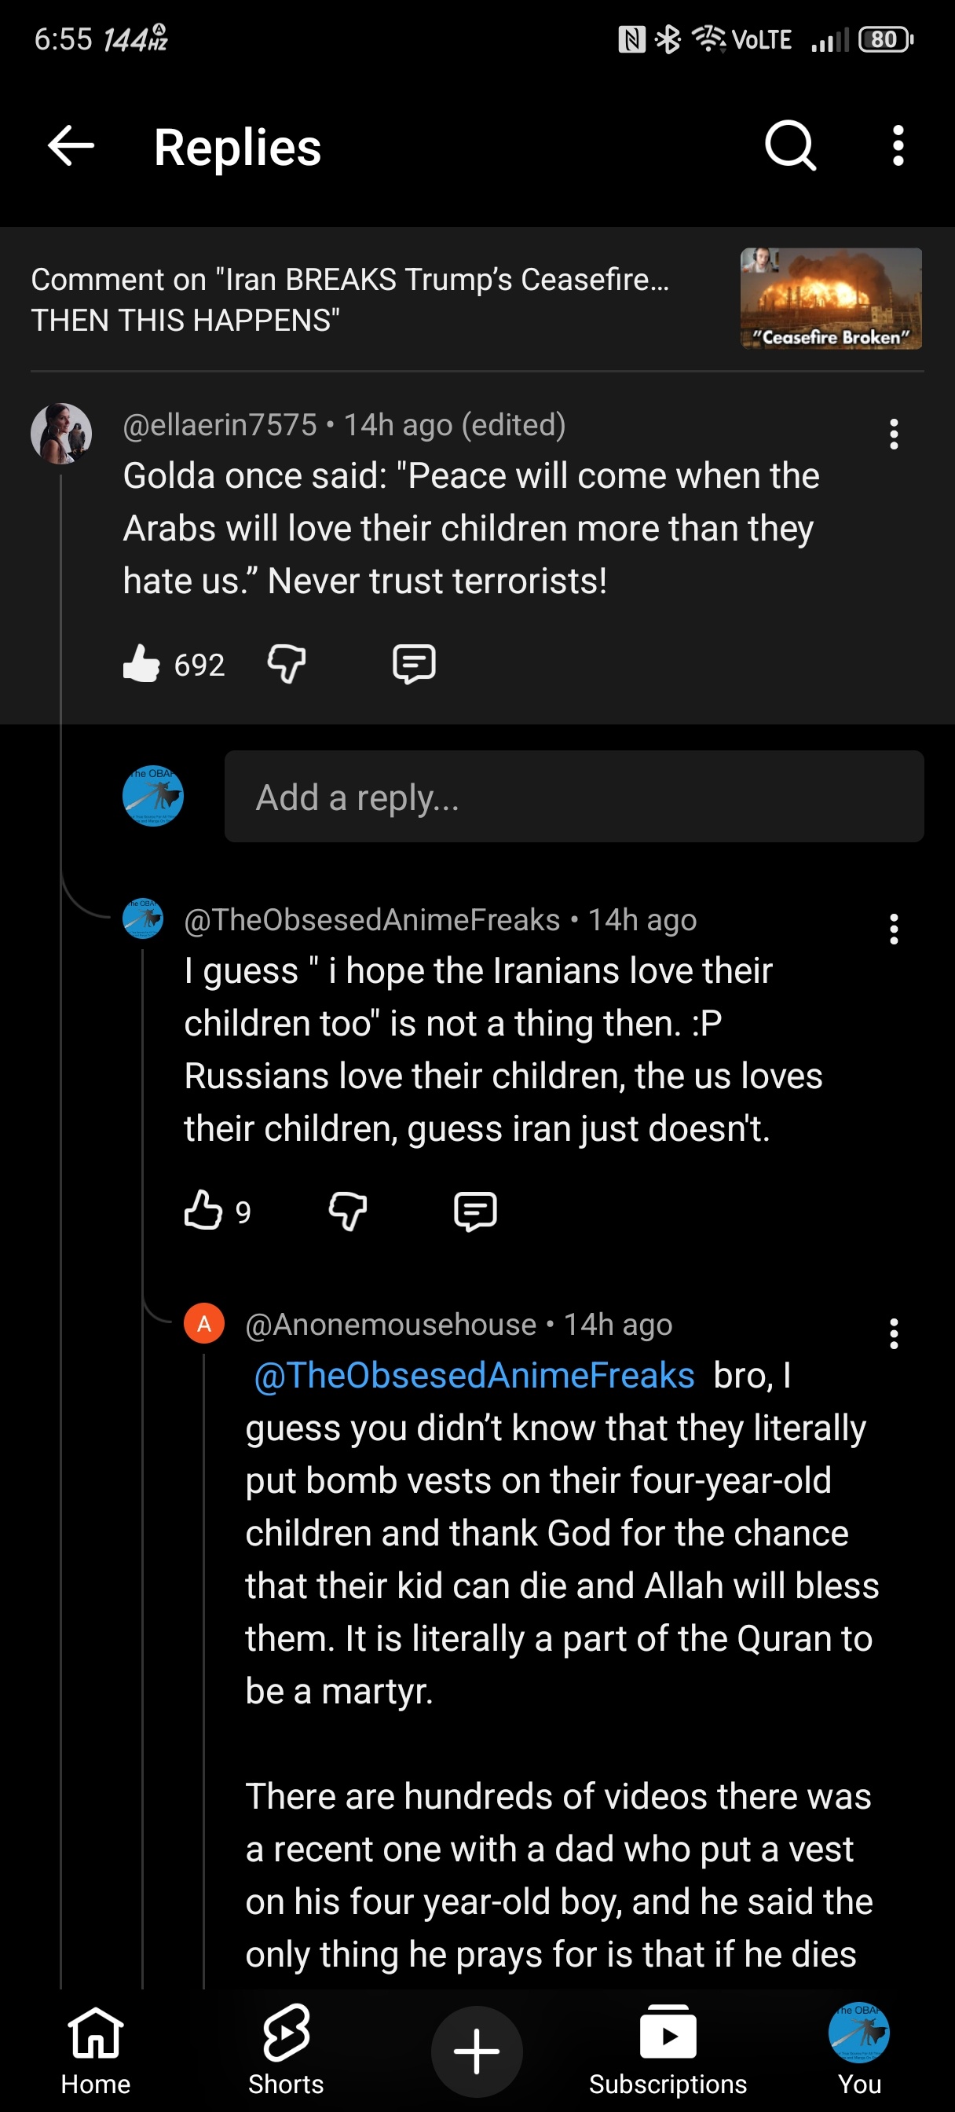The height and width of the screenshot is (2112, 955).
Task: Like the comment by @ellaerin7575
Action: click(x=142, y=663)
